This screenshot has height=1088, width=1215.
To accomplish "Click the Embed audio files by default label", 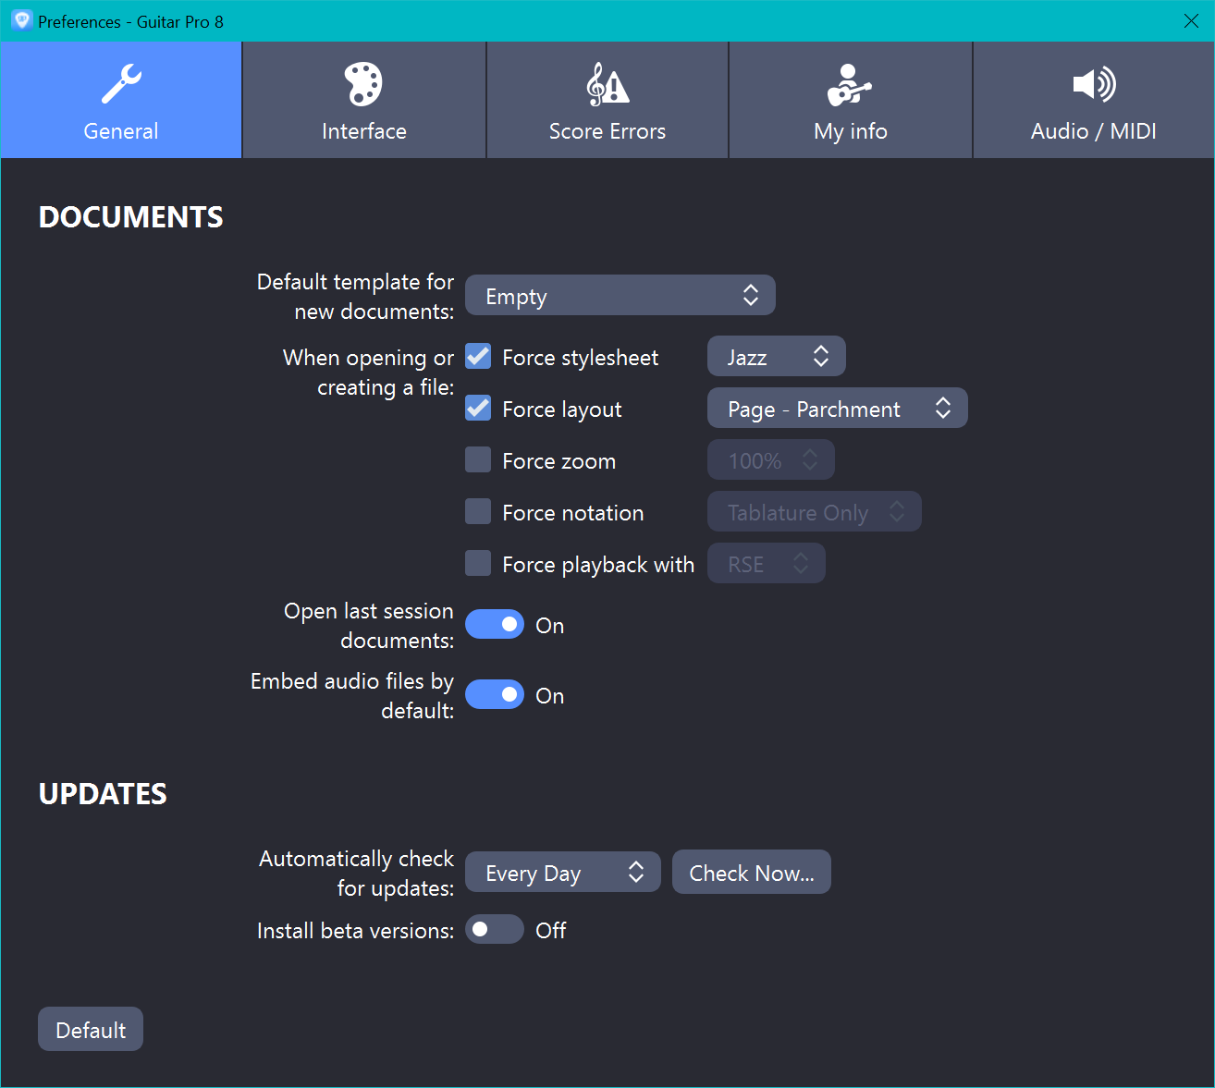I will click(352, 696).
